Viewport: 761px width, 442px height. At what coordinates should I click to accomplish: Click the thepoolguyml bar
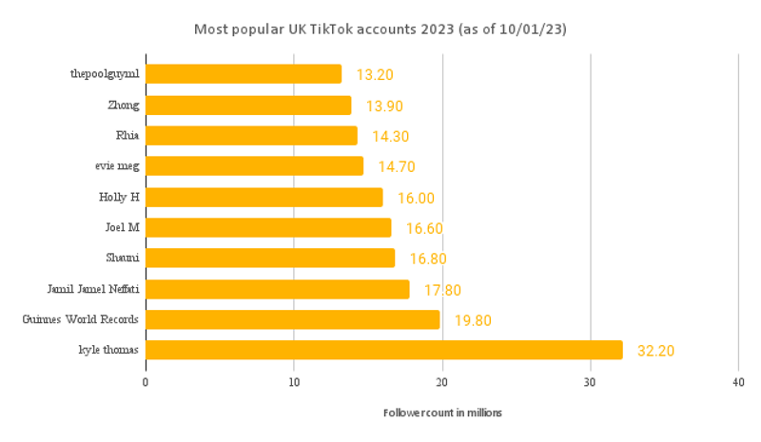243,74
